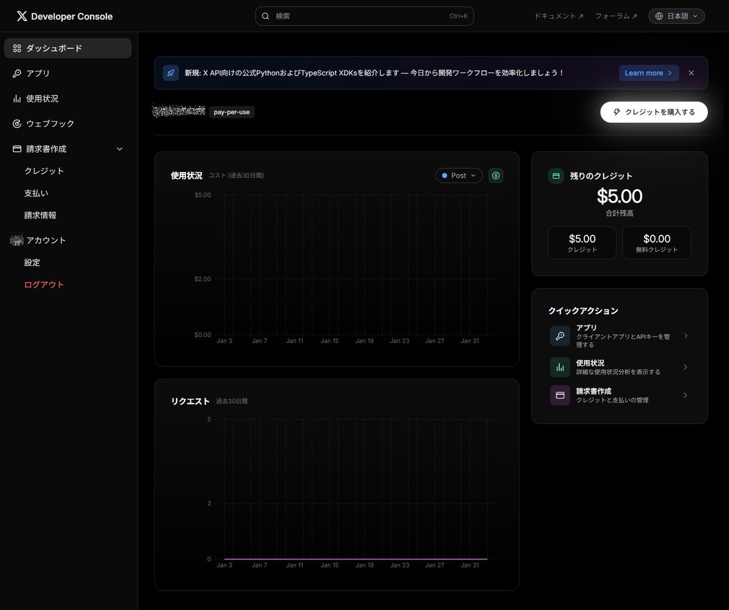This screenshot has height=610, width=729.
Task: Click the red ログアウト link
Action: [x=44, y=285]
